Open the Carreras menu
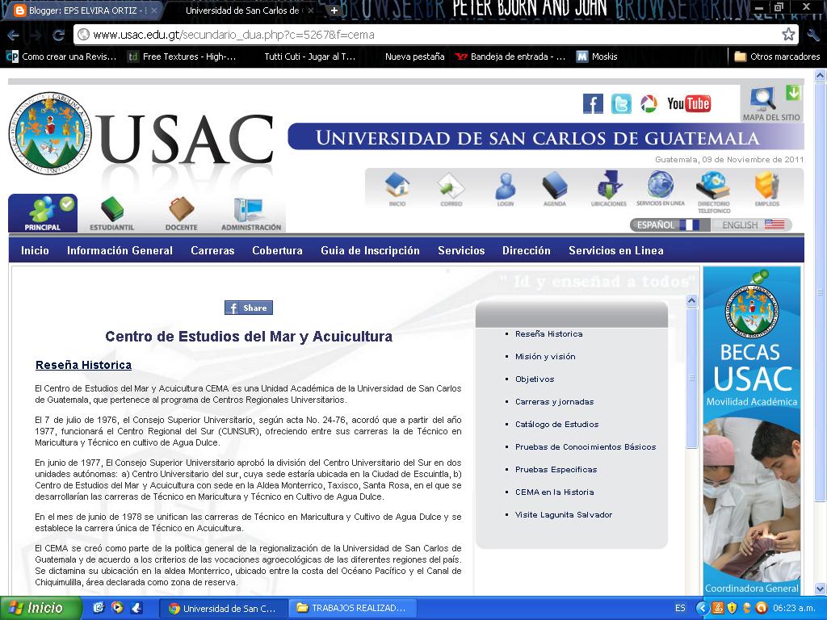The height and width of the screenshot is (620, 827). pos(212,251)
